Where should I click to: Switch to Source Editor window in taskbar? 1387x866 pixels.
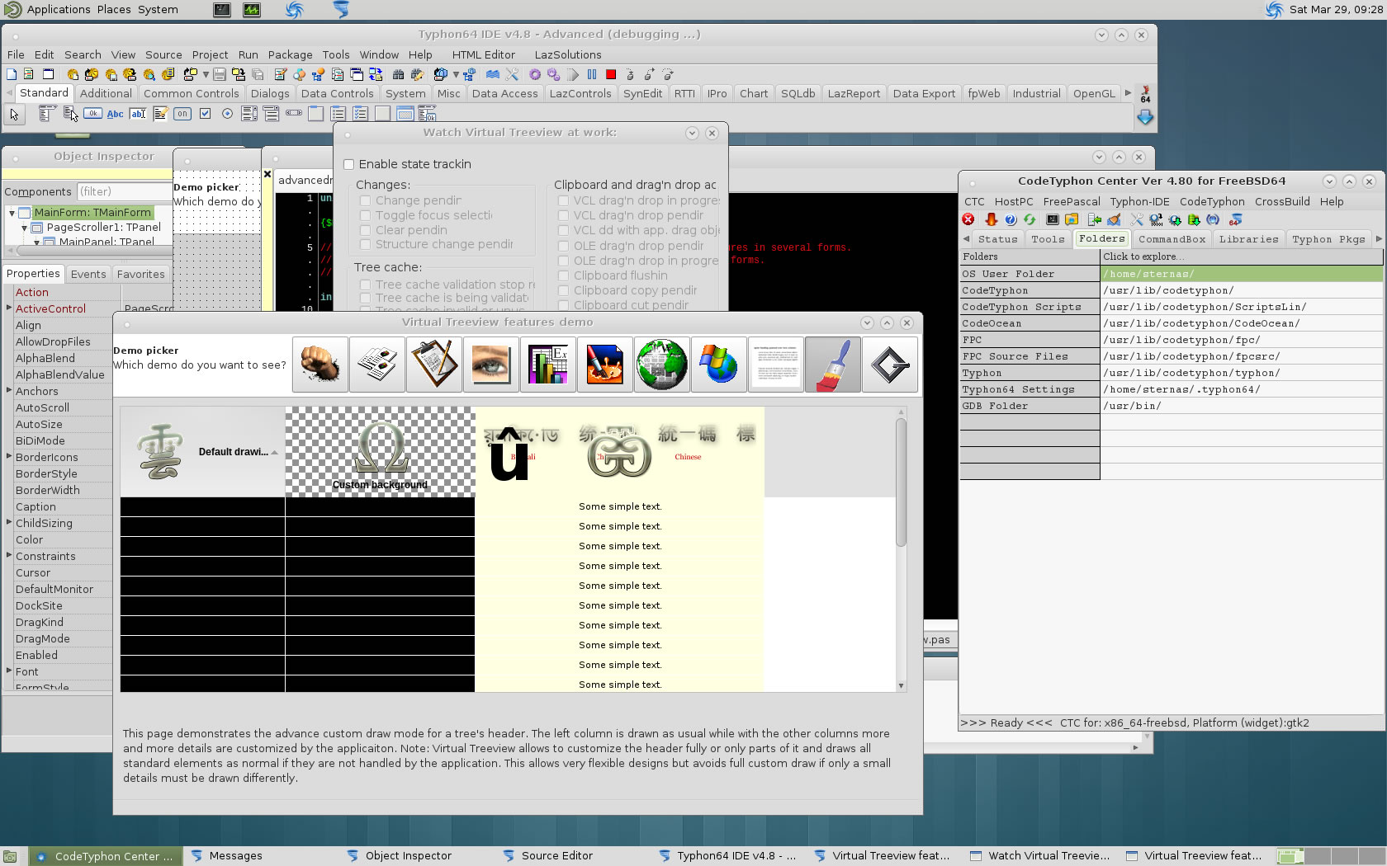click(556, 856)
